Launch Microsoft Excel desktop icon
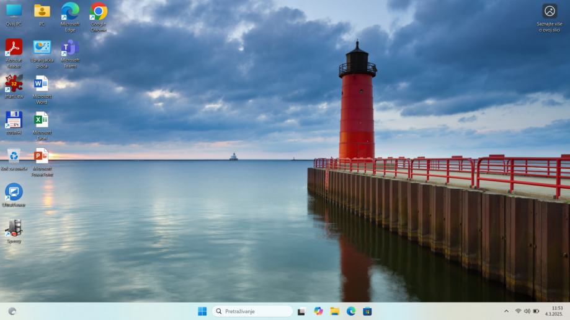Screen dimensions: 570x320 pos(42,126)
